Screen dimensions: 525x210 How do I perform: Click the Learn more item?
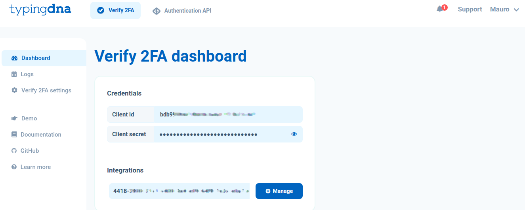(x=31, y=167)
